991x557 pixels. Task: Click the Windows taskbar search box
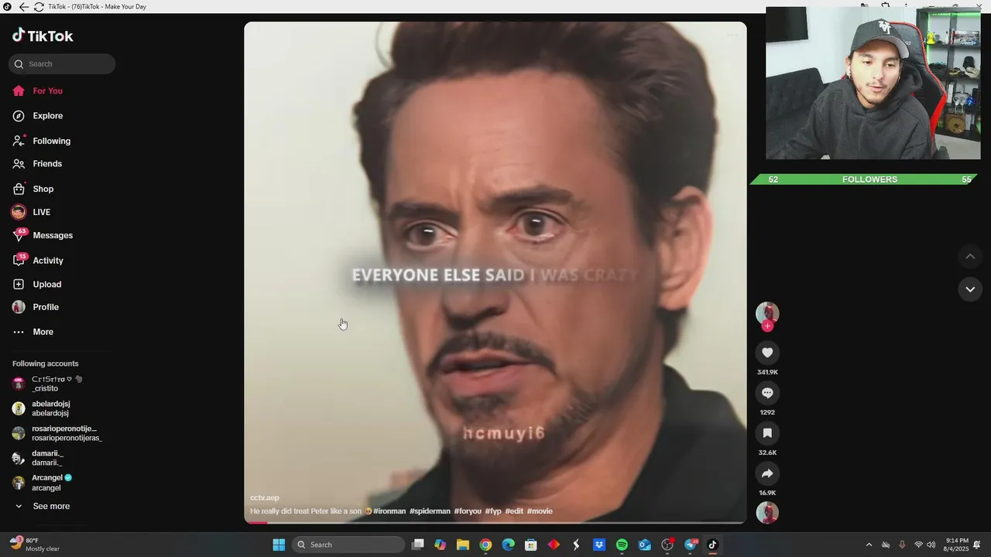click(348, 545)
